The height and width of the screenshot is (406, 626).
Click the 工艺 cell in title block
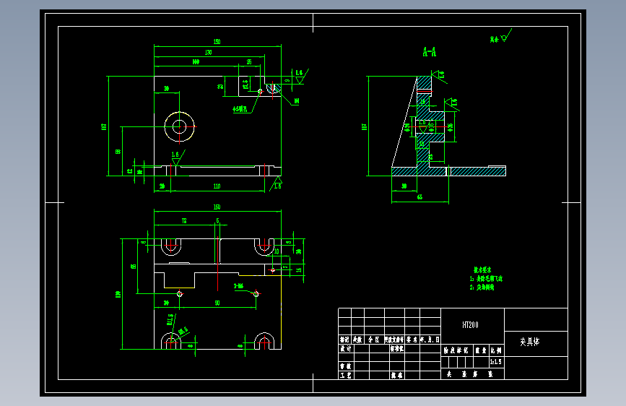pos(346,375)
